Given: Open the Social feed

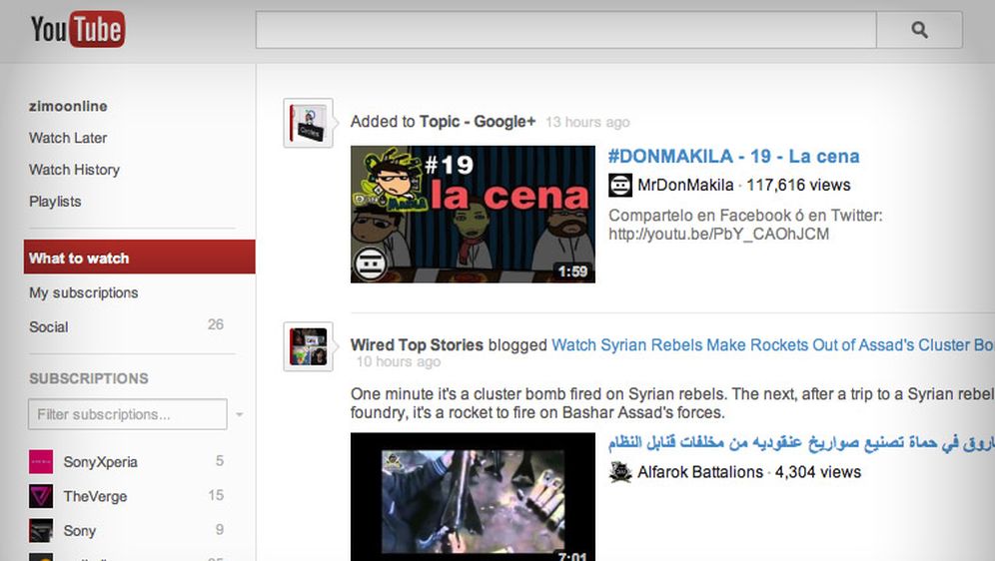Looking at the screenshot, I should pos(48,327).
